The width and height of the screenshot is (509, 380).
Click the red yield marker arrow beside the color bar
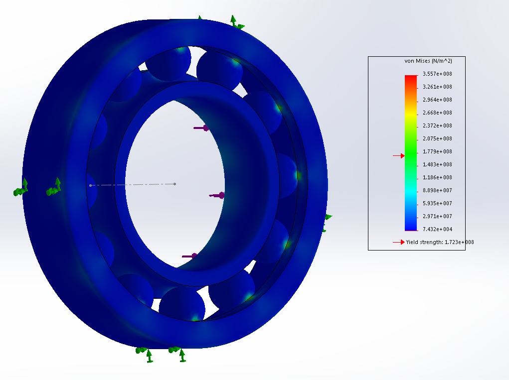[399, 156]
